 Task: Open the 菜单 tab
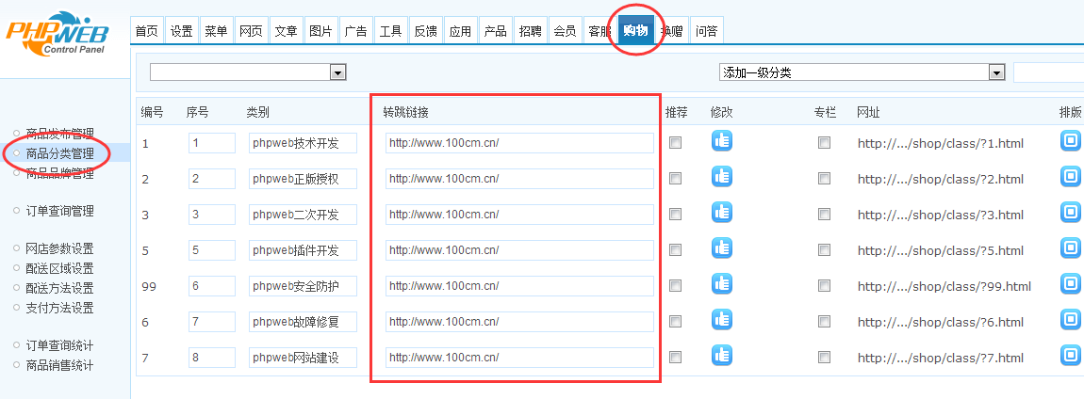(x=216, y=31)
